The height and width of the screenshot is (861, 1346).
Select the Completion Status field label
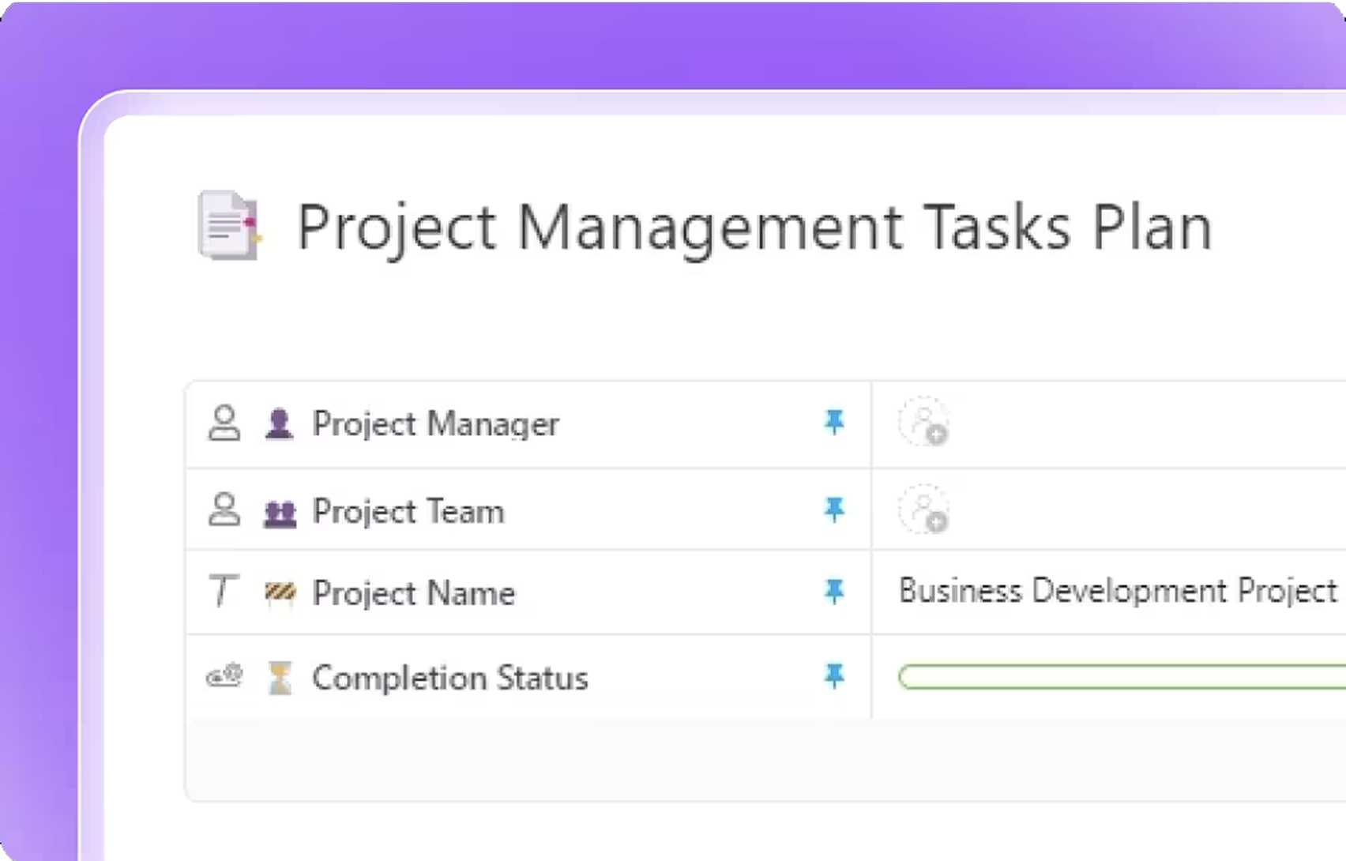449,678
